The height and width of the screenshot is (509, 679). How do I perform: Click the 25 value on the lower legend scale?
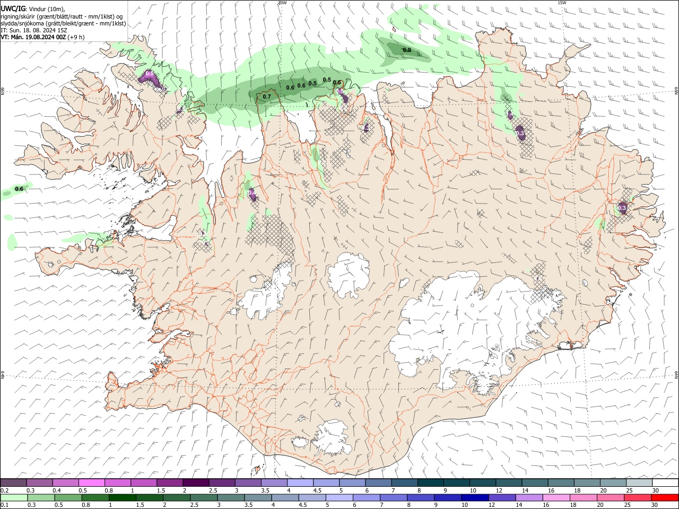629,505
